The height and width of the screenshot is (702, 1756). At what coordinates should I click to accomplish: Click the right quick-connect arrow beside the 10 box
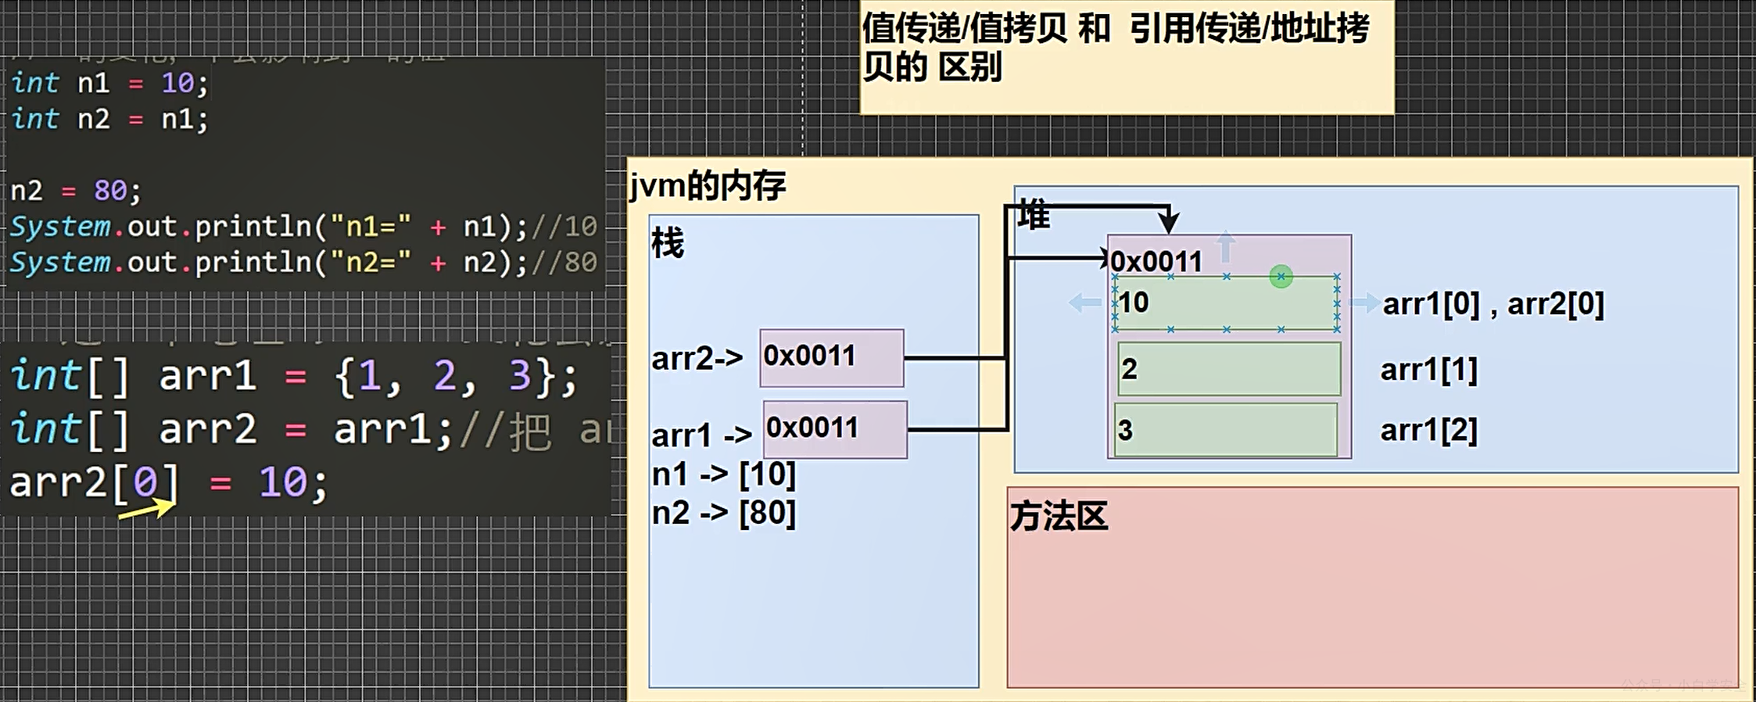coord(1364,303)
